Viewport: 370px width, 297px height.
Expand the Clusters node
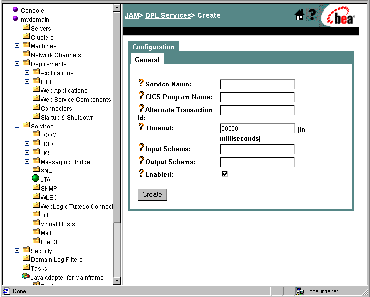click(17, 37)
